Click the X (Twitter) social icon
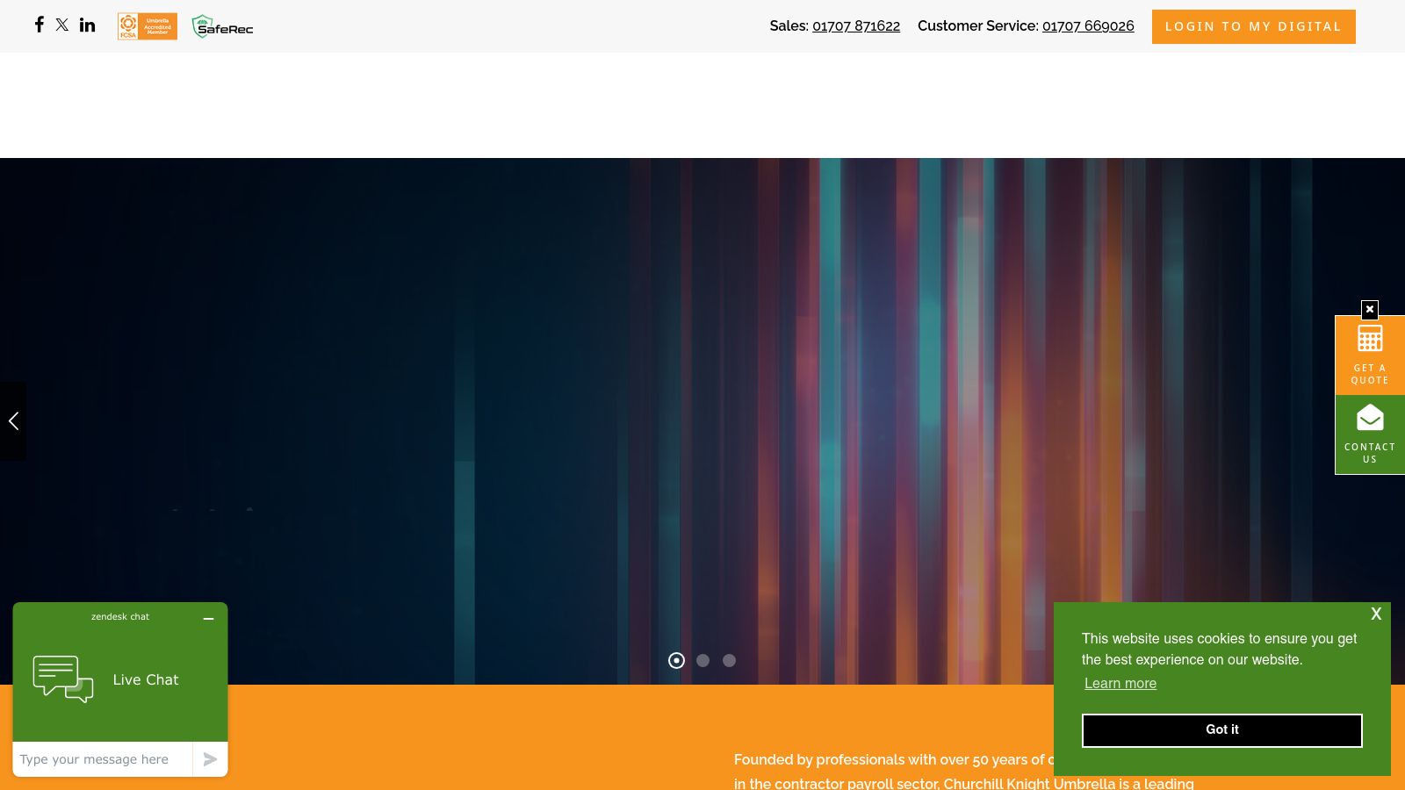This screenshot has width=1405, height=790. [62, 25]
